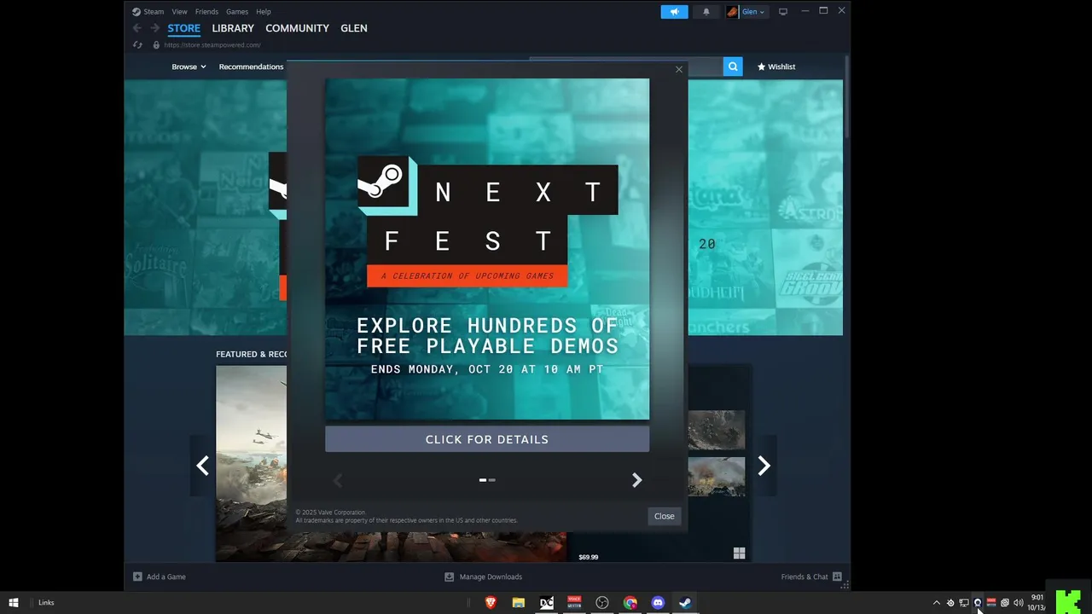The image size is (1092, 614).
Task: Click the DC taskbar app icon
Action: [x=546, y=603]
